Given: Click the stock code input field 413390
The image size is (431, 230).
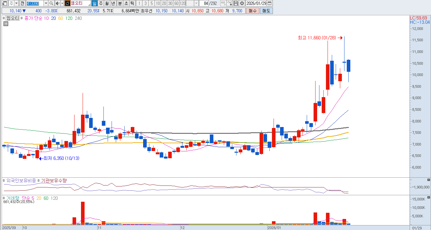Looking at the screenshot, I should [x=34, y=3].
